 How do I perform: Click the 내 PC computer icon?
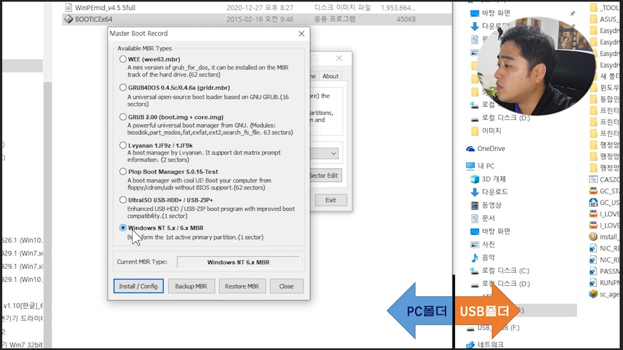coord(471,166)
